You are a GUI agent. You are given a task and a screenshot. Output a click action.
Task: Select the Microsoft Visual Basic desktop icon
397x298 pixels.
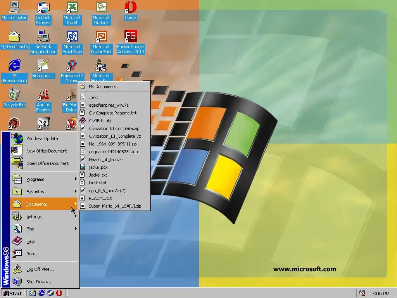pyautogui.click(x=101, y=71)
